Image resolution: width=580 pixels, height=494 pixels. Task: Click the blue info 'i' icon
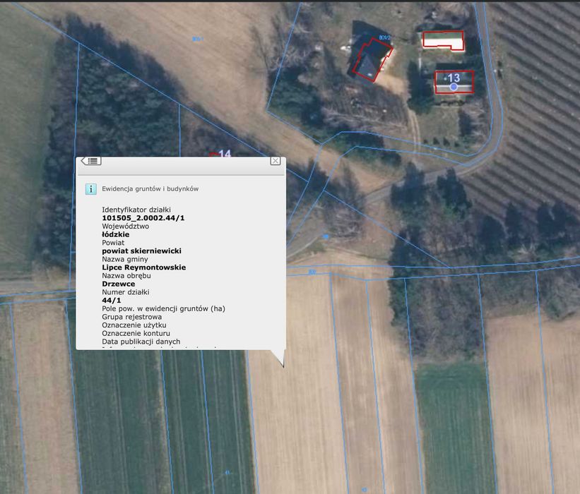click(91, 189)
